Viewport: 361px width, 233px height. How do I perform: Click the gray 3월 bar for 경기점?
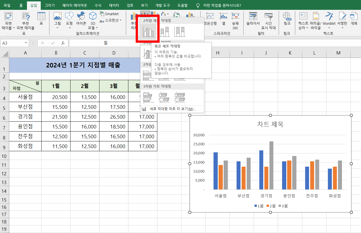271,166
